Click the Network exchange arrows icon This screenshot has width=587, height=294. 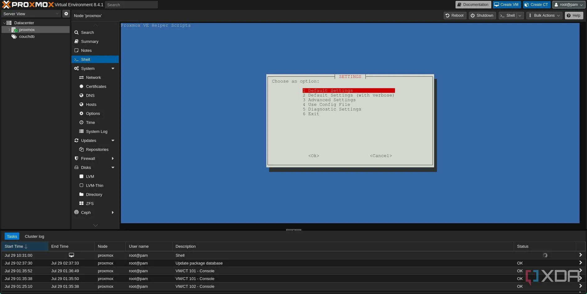coord(81,77)
